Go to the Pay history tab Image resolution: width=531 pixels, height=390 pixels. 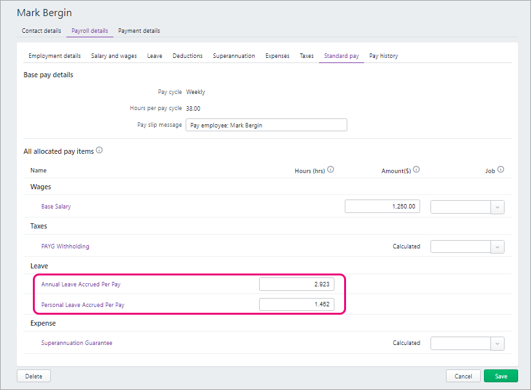tap(383, 56)
